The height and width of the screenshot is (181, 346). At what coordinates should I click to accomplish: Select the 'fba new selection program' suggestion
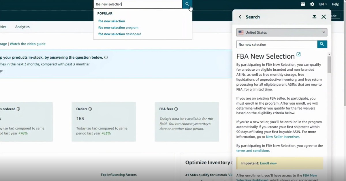click(118, 28)
